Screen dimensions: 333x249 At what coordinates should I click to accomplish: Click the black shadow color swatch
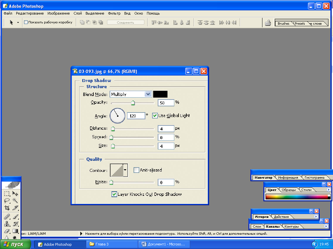pyautogui.click(x=160, y=94)
